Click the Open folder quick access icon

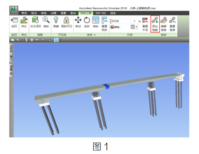pyautogui.click(x=18, y=40)
